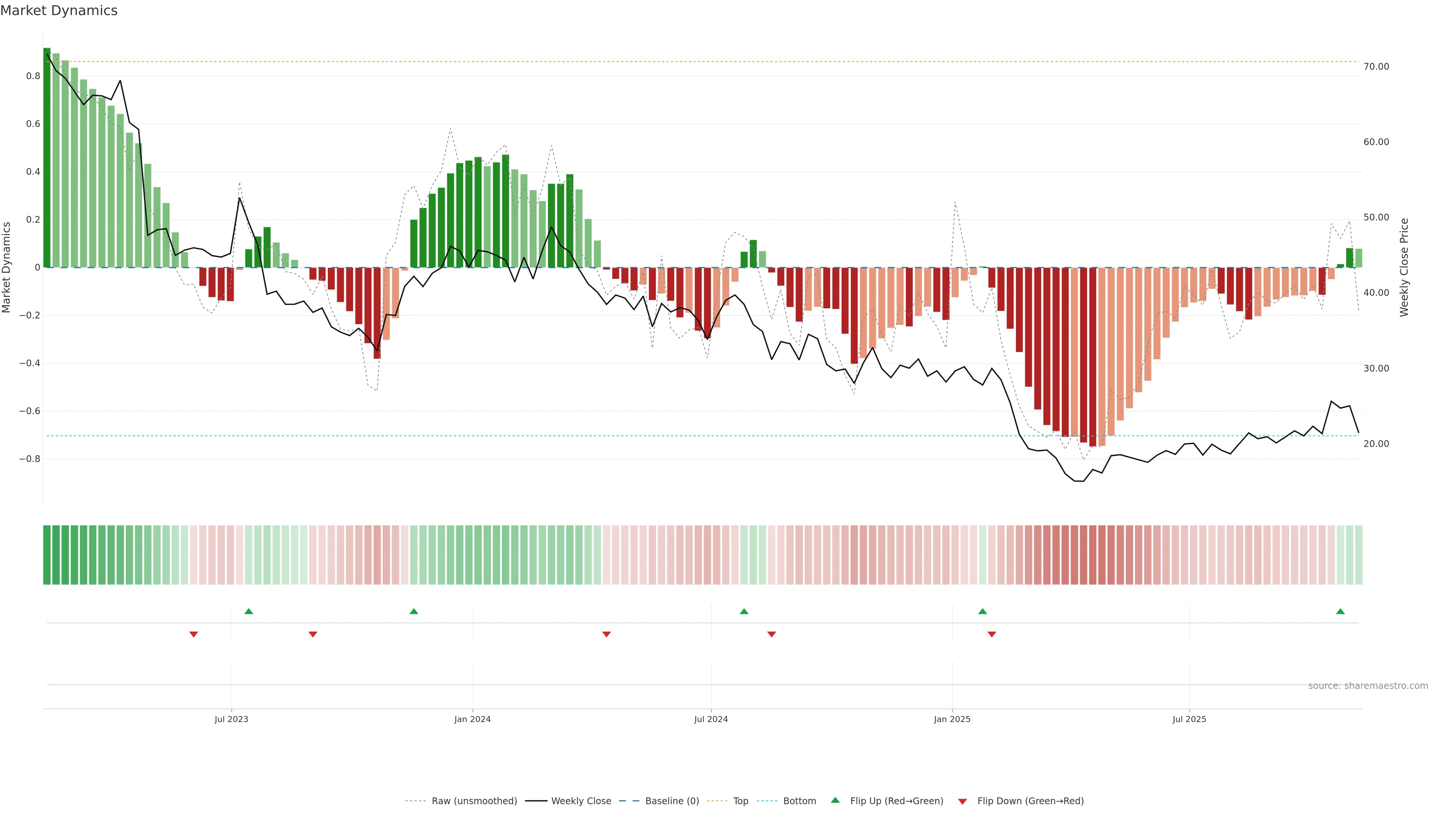The width and height of the screenshot is (1447, 814).
Task: Toggle the Baseline (0) legend entry
Action: click(672, 801)
